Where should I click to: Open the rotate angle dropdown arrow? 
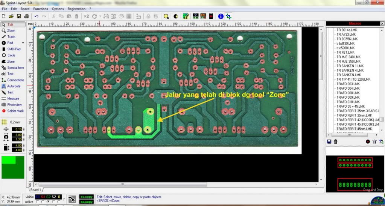pos(100,17)
